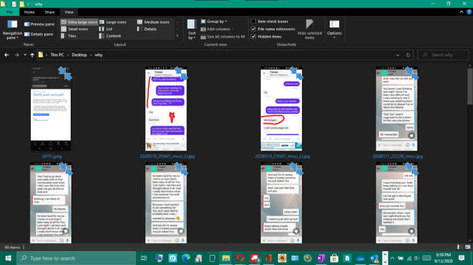Toggle the Preview pane
Screen dimensions: 473x265
point(38,24)
